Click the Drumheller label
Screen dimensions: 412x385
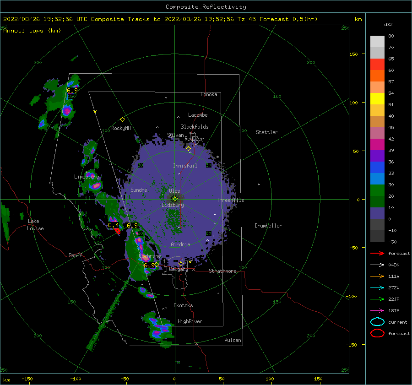[268, 226]
